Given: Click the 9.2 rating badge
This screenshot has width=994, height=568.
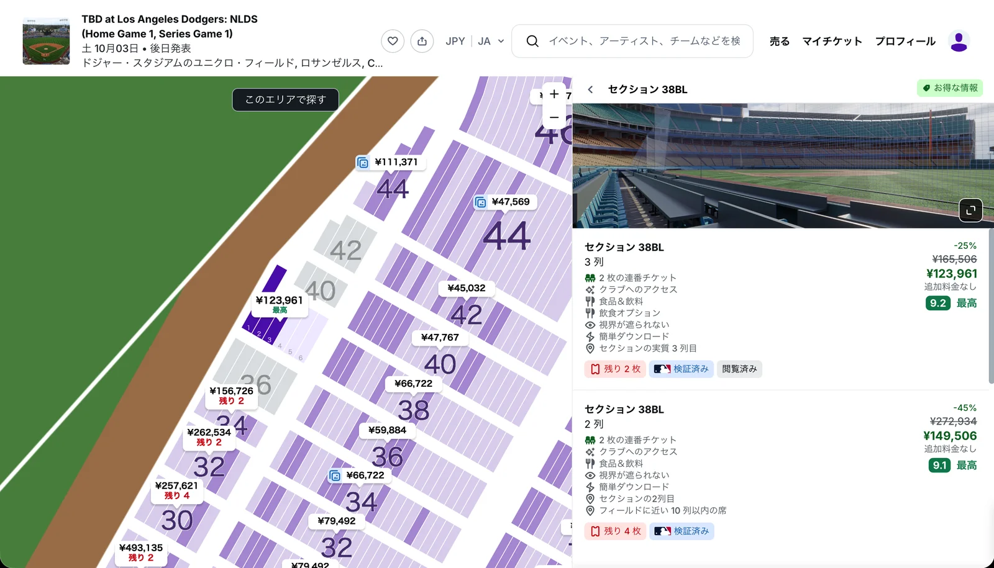Looking at the screenshot, I should (938, 303).
